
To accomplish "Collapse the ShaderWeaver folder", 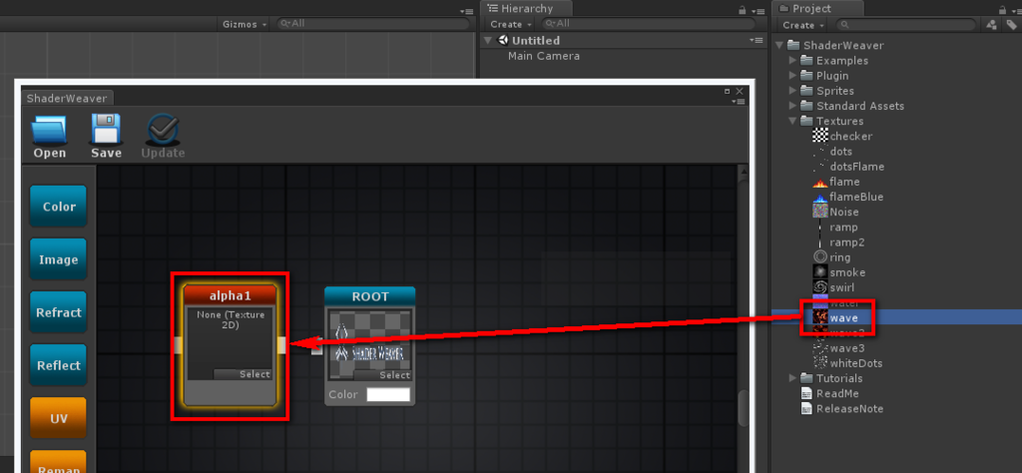I will [x=779, y=46].
